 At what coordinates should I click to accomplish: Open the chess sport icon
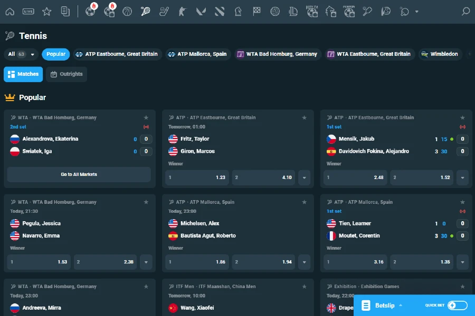[x=237, y=11]
